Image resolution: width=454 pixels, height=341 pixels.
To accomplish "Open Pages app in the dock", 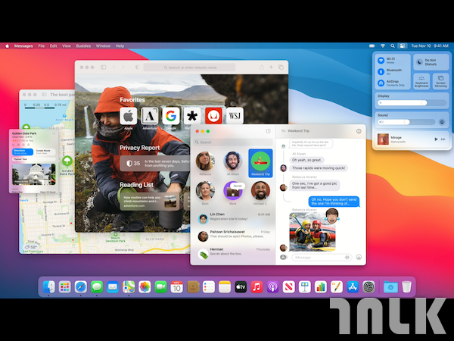I will tap(337, 286).
